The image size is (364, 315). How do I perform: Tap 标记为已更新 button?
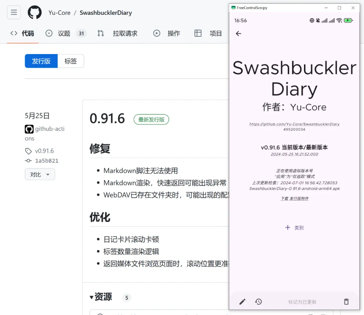tap(302, 302)
